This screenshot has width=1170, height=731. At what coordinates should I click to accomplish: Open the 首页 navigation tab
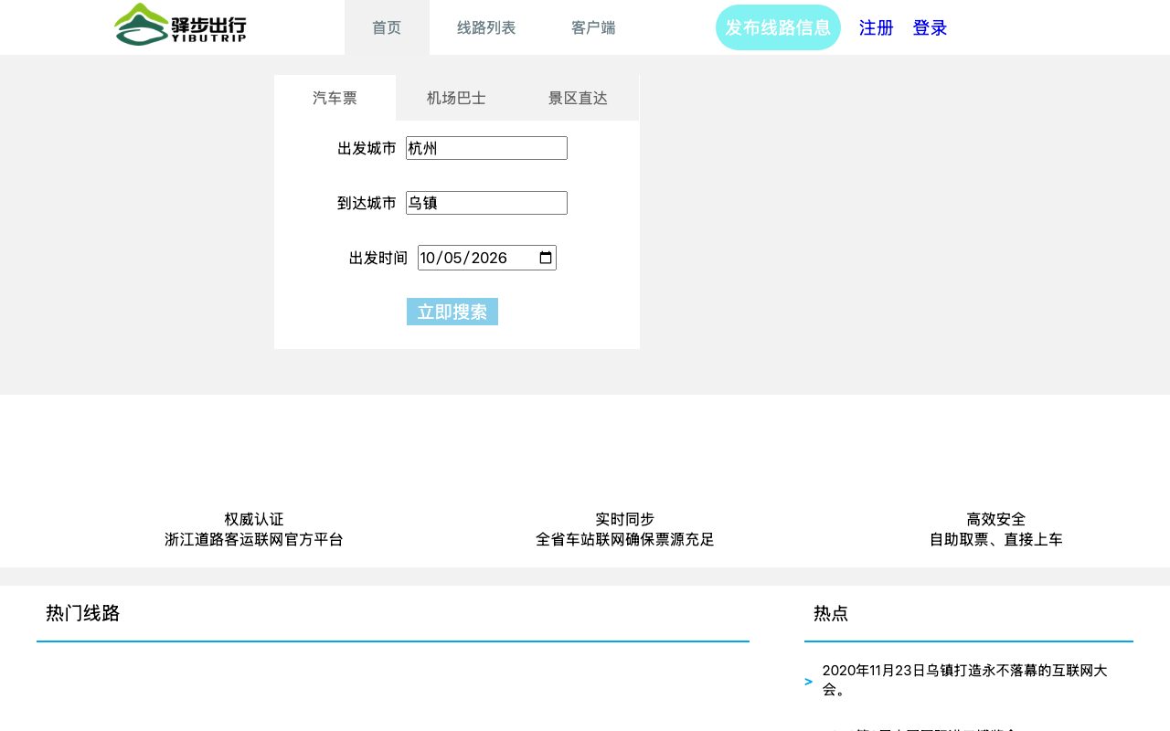387,27
